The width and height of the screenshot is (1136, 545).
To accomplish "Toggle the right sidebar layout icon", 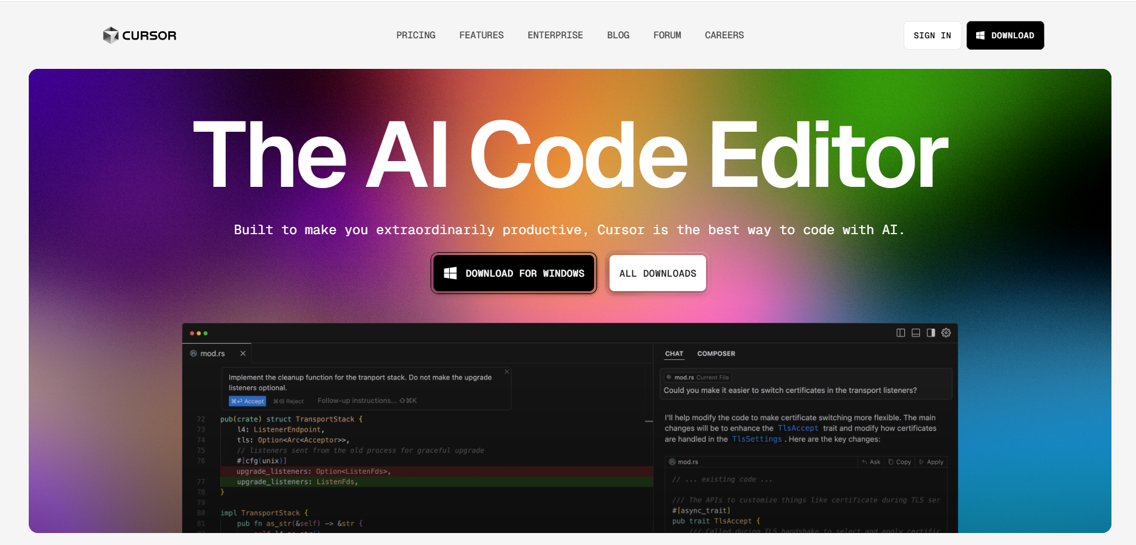I will pos(931,333).
